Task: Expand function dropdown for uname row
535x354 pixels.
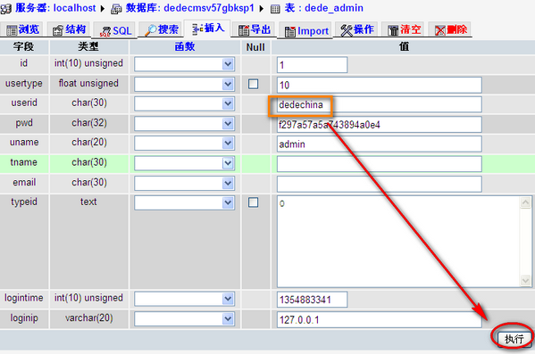Action: click(228, 144)
